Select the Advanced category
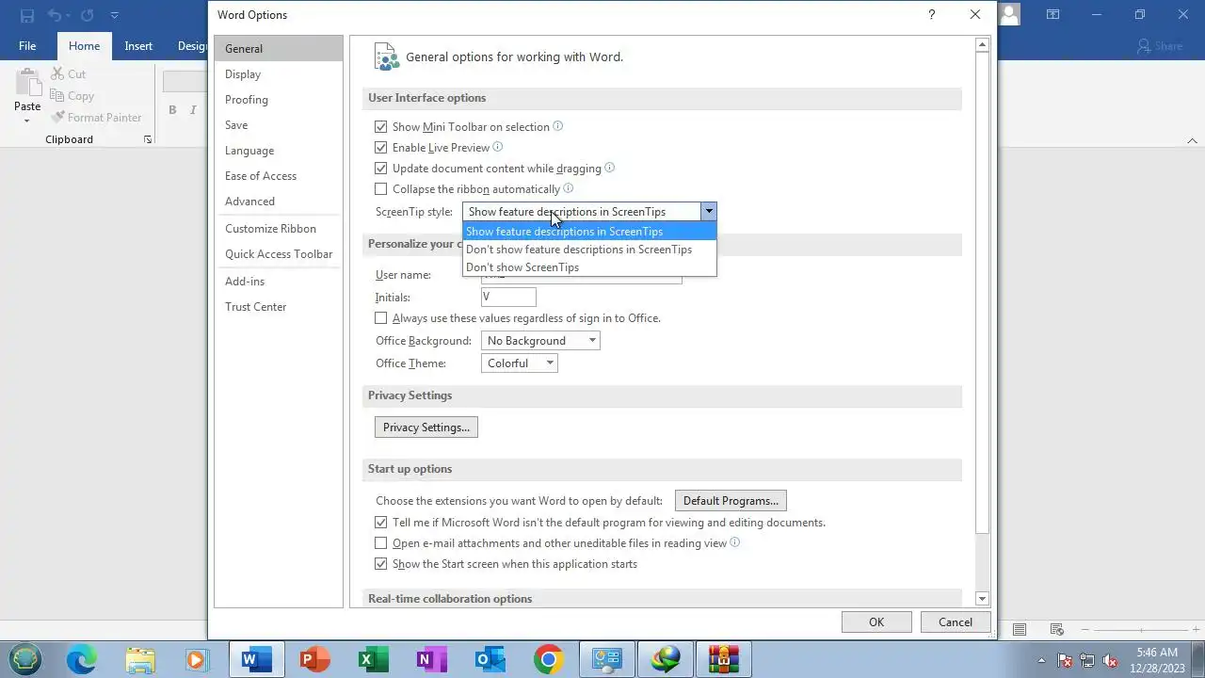Screen dimensions: 1205x678 click(278, 201)
